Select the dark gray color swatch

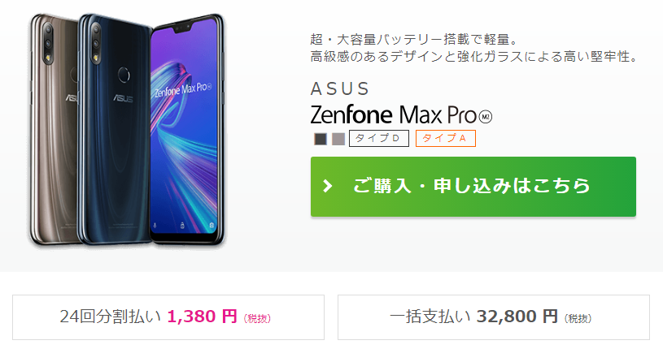(321, 139)
